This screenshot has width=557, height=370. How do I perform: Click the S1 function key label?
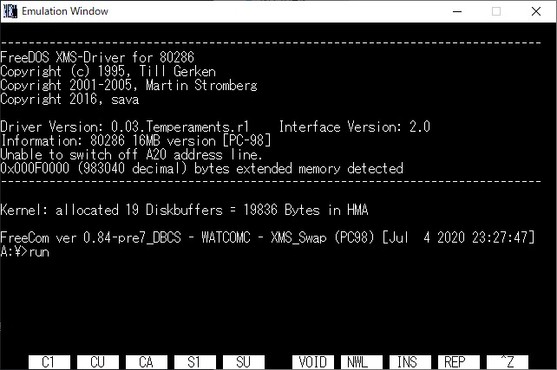coord(195,362)
